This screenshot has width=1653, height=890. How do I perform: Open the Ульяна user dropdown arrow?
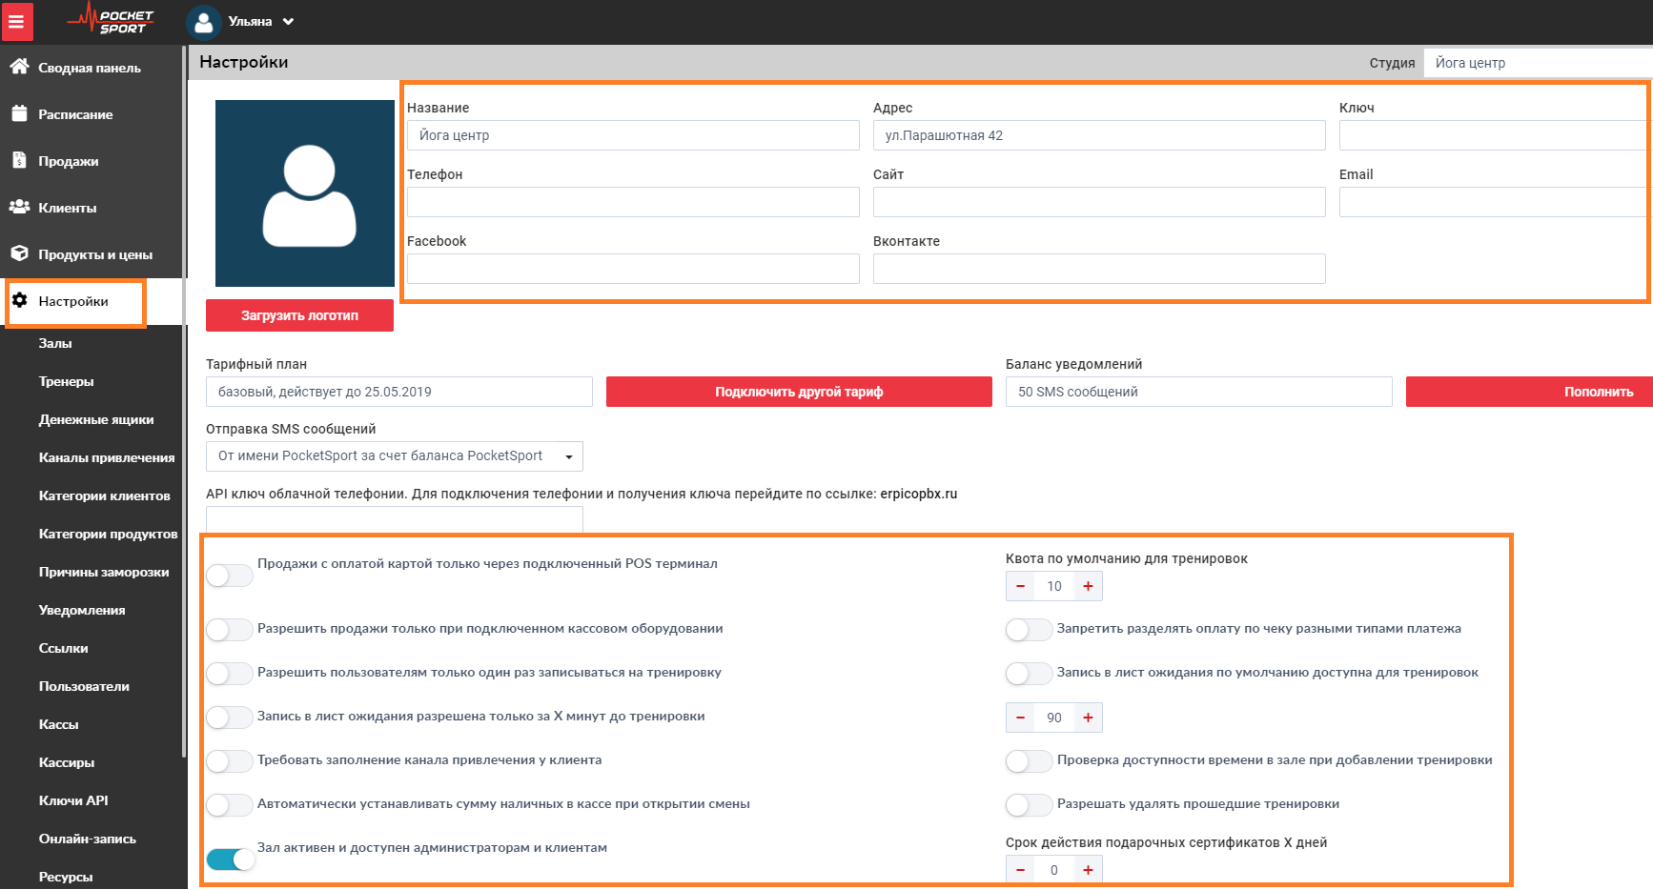(x=288, y=22)
